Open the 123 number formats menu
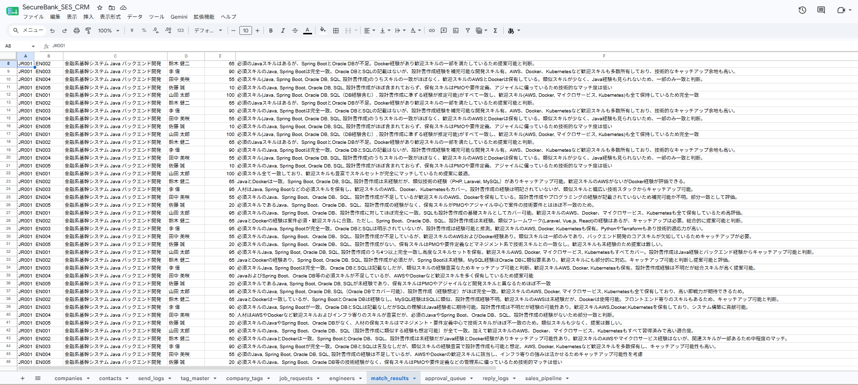Image resolution: width=858 pixels, height=385 pixels. coord(180,30)
